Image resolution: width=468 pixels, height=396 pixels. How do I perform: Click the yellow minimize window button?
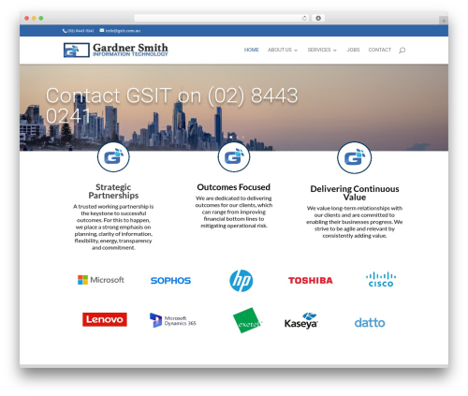(34, 18)
